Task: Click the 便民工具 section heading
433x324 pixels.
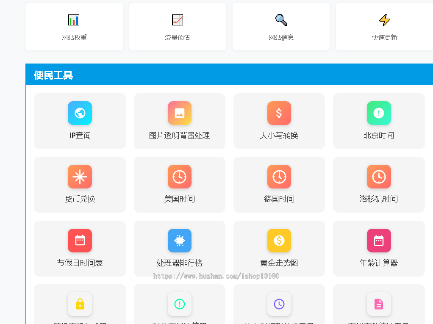Action: (x=53, y=75)
